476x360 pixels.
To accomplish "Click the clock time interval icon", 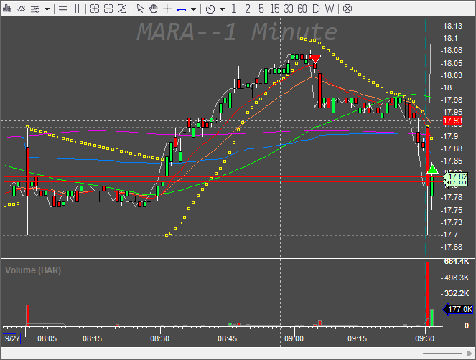I will coord(210,9).
